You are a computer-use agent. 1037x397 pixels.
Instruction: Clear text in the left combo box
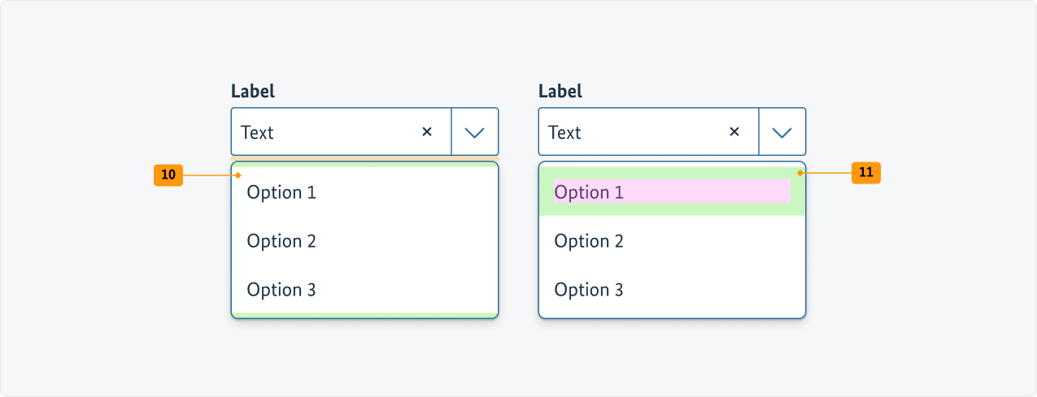[426, 132]
